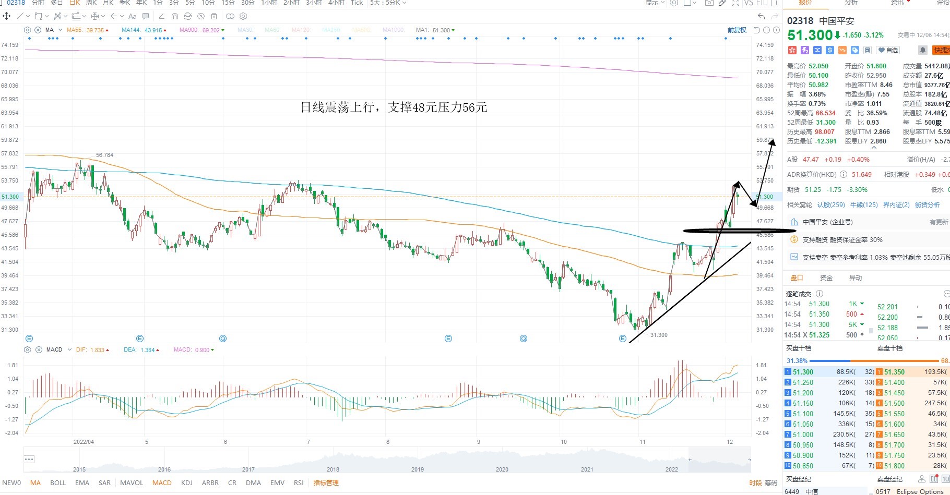Zoom in chart with plus circle

(776, 30)
